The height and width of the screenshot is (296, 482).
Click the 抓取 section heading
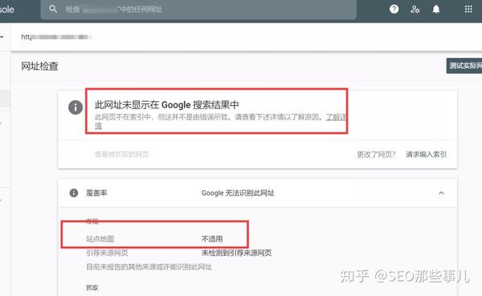(x=92, y=288)
